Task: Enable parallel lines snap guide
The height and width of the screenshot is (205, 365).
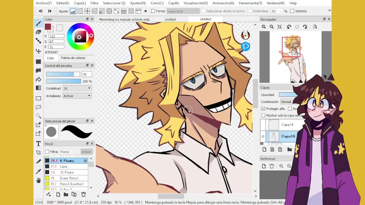Action: tap(80, 11)
